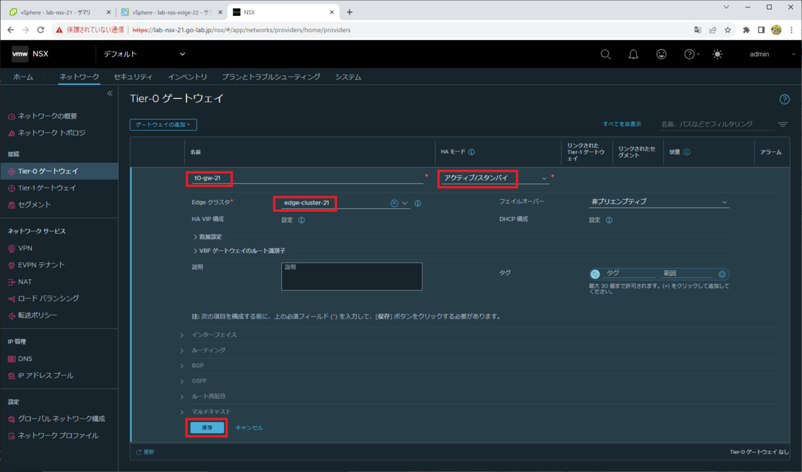Click HA VIP 構成 設定 link

click(287, 220)
